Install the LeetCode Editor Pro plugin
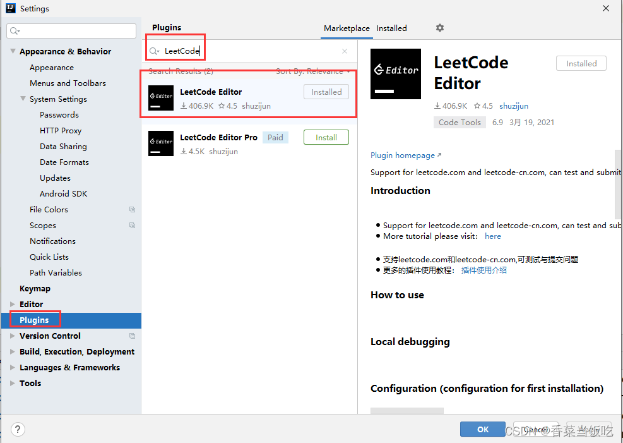 [326, 137]
